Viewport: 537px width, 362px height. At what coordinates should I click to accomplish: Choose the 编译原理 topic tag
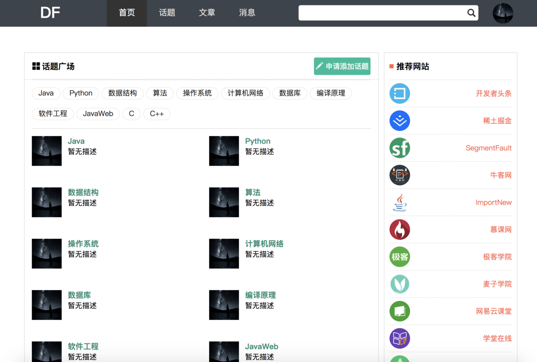coord(331,93)
